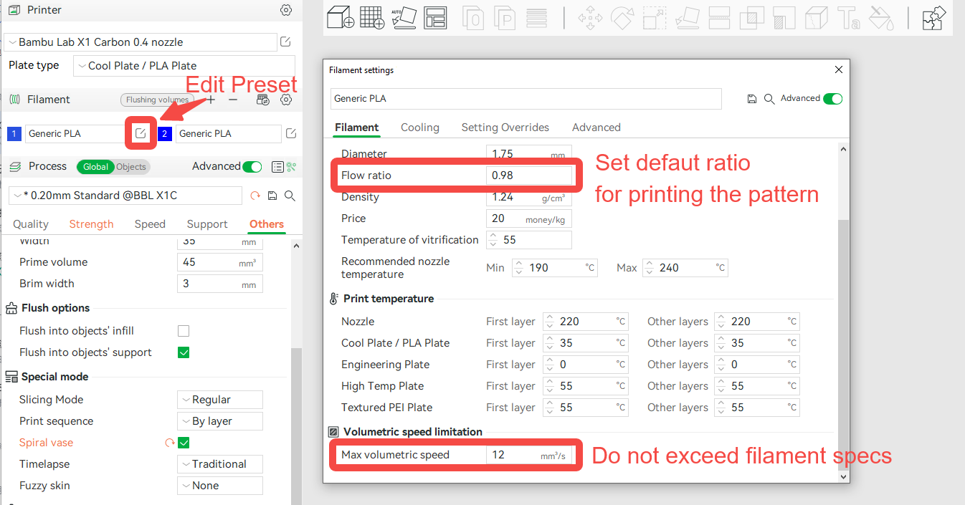Save the 0.20mm Standard process preset
Image resolution: width=965 pixels, height=505 pixels.
[272, 196]
